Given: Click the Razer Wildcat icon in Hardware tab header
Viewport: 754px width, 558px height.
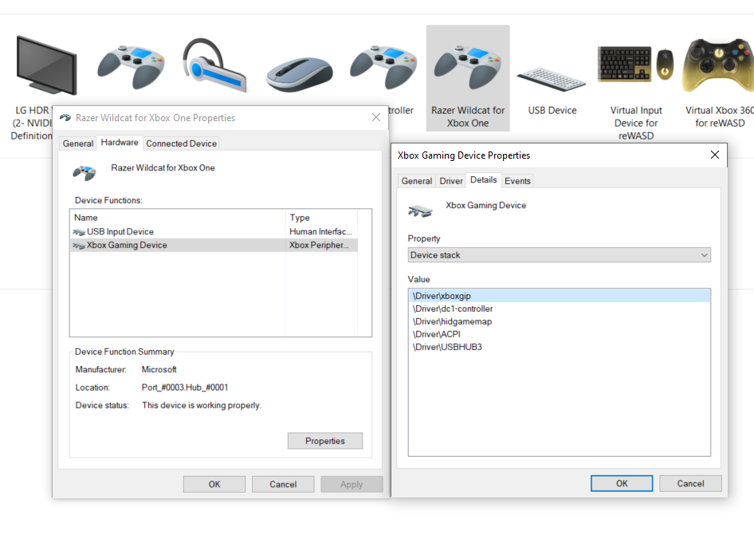Looking at the screenshot, I should pos(84,173).
